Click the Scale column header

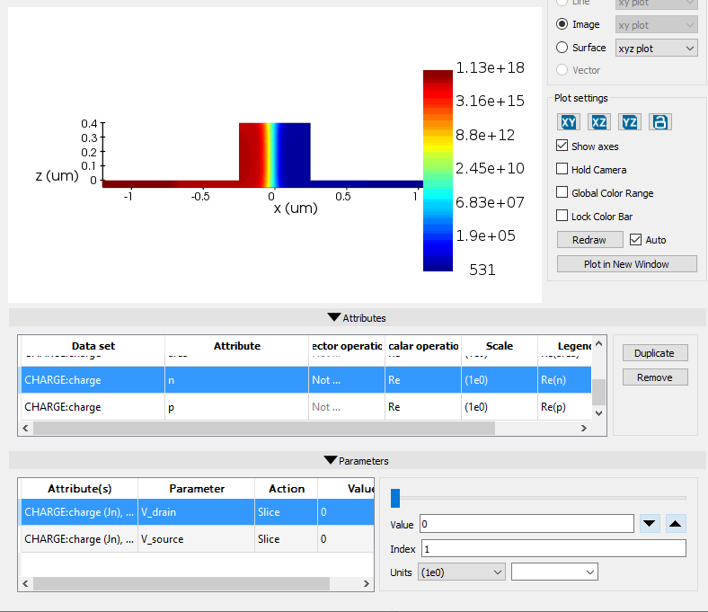coord(500,346)
